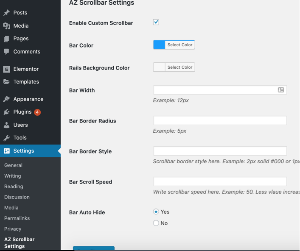Click the blue Bar Color swatch
This screenshot has width=300, height=251.
tap(159, 45)
